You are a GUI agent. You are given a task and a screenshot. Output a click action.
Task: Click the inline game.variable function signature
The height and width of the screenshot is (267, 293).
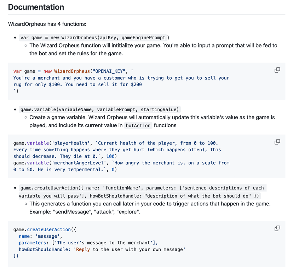click(100, 110)
